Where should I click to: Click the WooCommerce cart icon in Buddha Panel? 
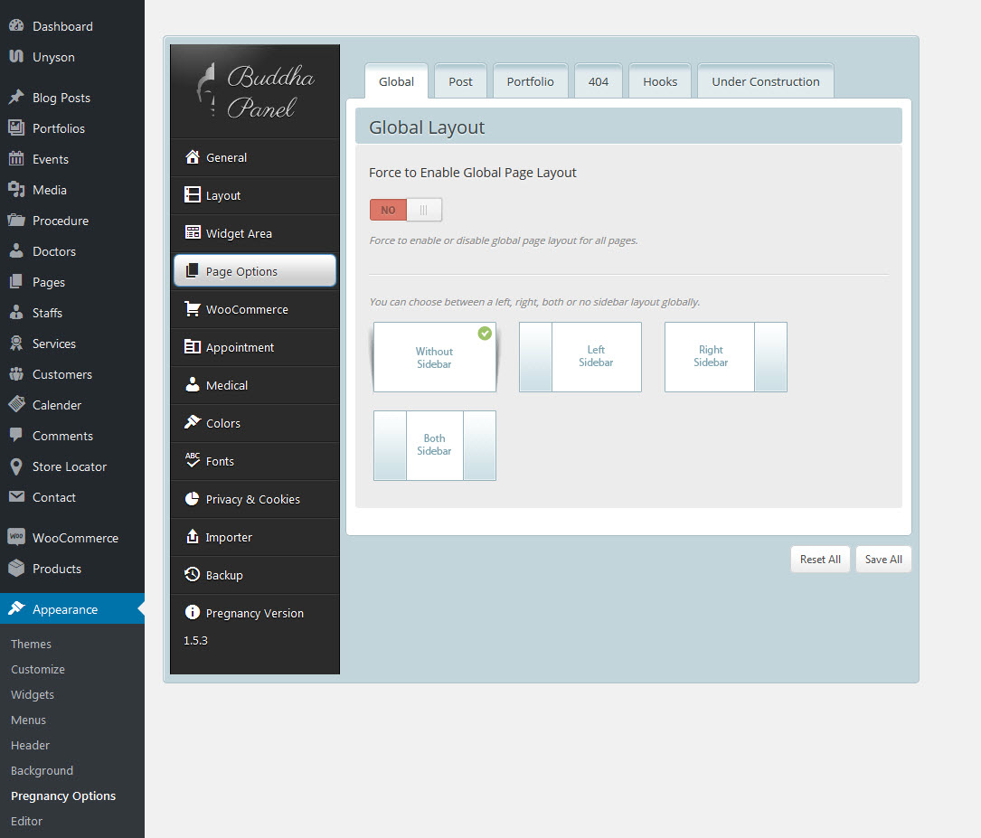[x=192, y=309]
